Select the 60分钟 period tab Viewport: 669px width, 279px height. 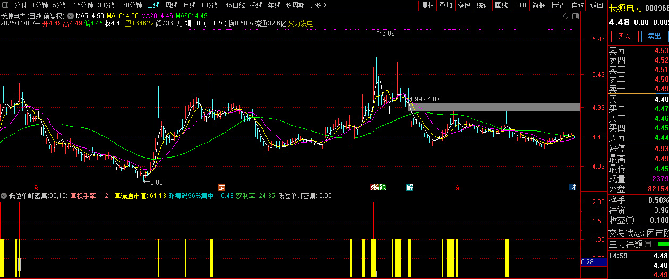pyautogui.click(x=132, y=5)
